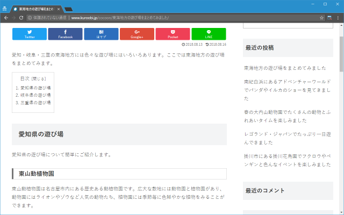Screen dimensions: 344x215
Task: Send the article via LINE
Action: pos(209,34)
